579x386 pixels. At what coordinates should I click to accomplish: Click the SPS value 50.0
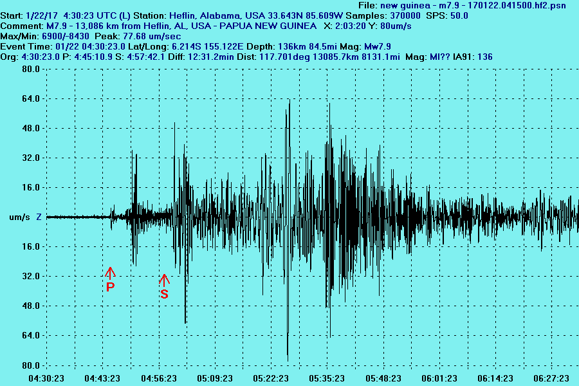(458, 16)
